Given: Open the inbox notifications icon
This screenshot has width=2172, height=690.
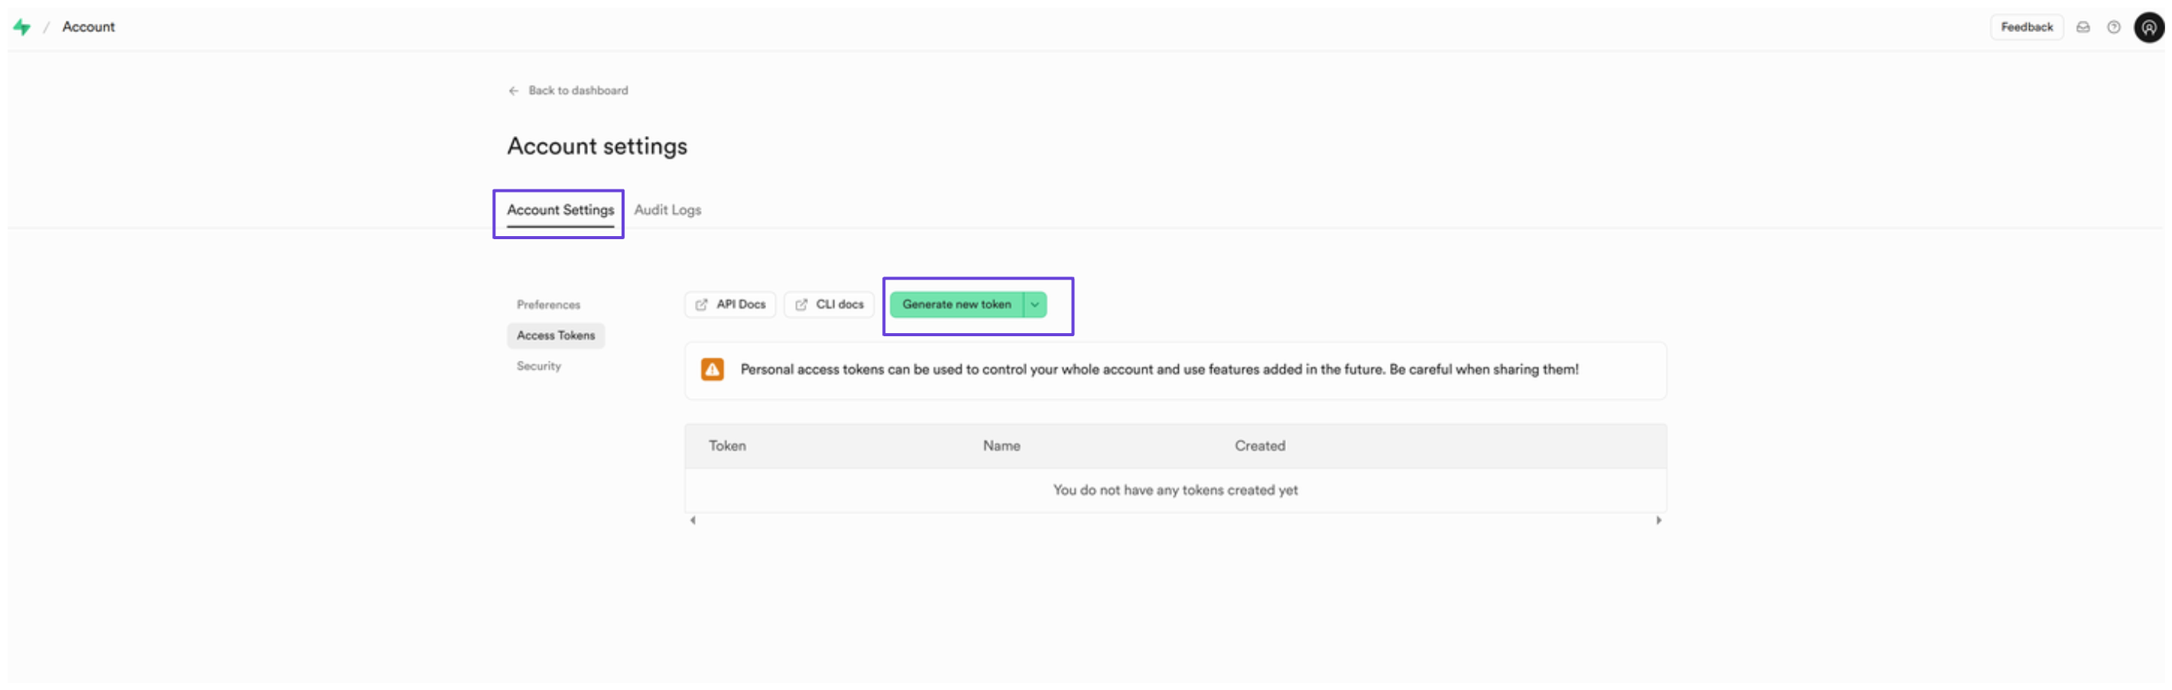Looking at the screenshot, I should 2082,27.
